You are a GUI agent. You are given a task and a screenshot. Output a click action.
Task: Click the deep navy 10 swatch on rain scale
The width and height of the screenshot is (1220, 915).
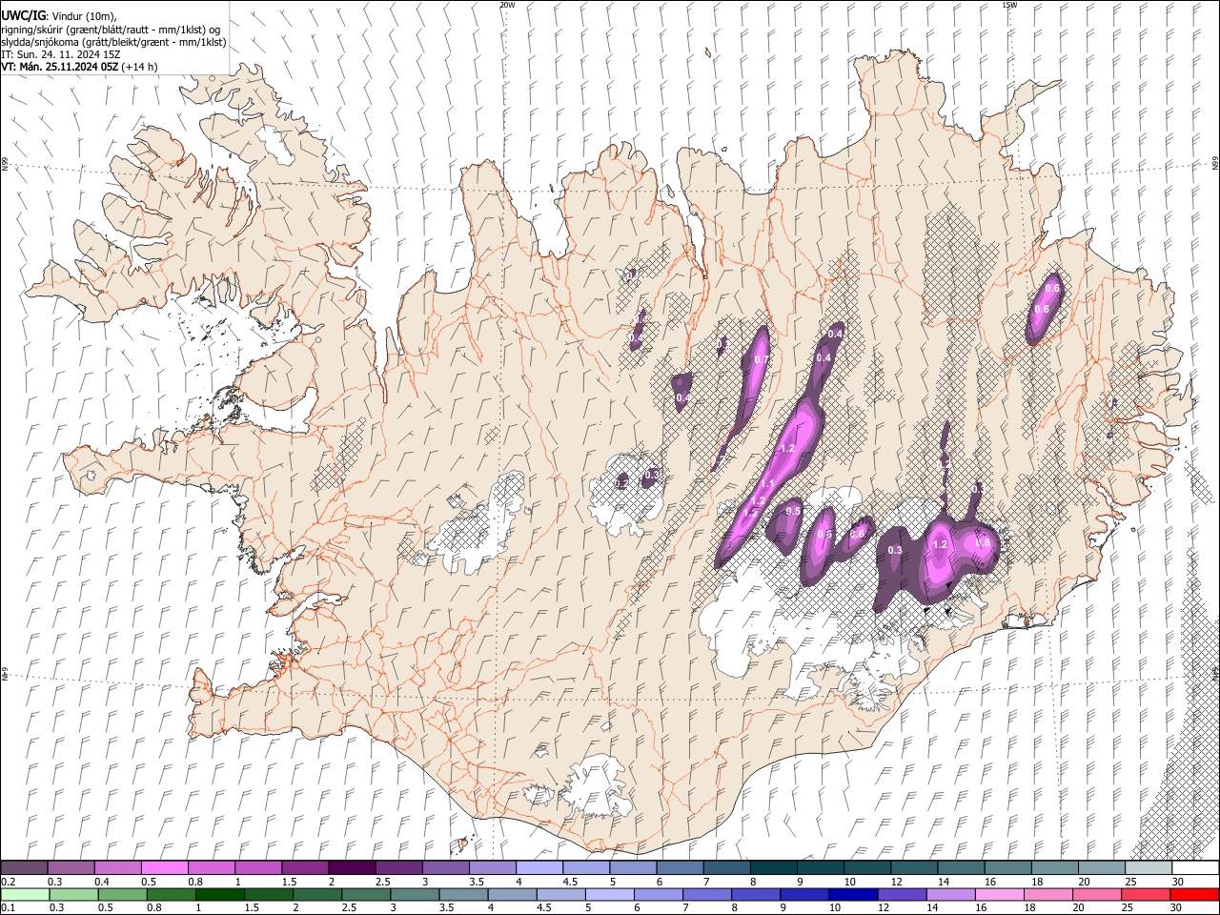coord(852,894)
